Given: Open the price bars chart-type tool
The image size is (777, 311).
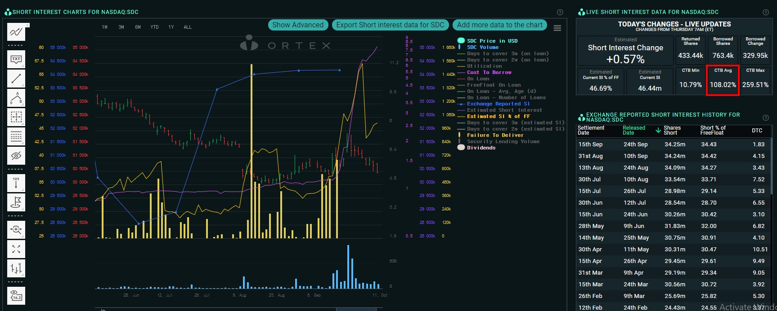Looking at the screenshot, I should [x=16, y=268].
